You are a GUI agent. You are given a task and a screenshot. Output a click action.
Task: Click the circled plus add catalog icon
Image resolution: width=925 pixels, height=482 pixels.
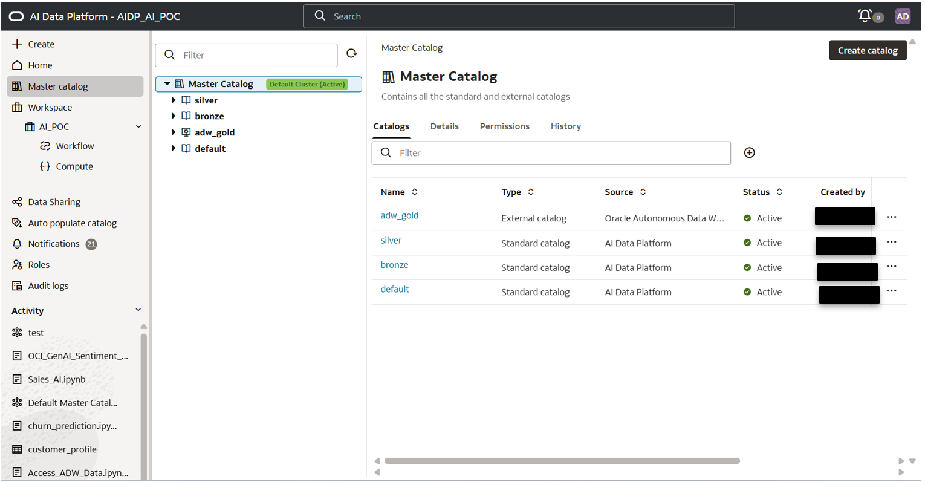(x=749, y=153)
